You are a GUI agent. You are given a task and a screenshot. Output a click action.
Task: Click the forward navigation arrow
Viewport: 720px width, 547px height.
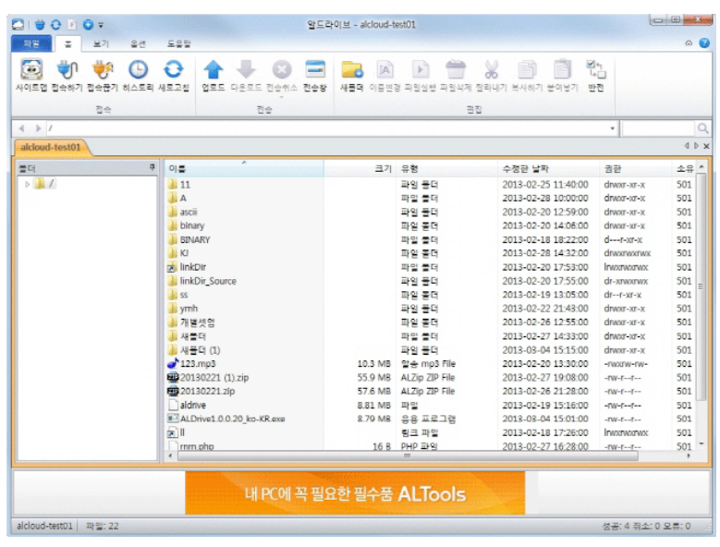pos(38,128)
